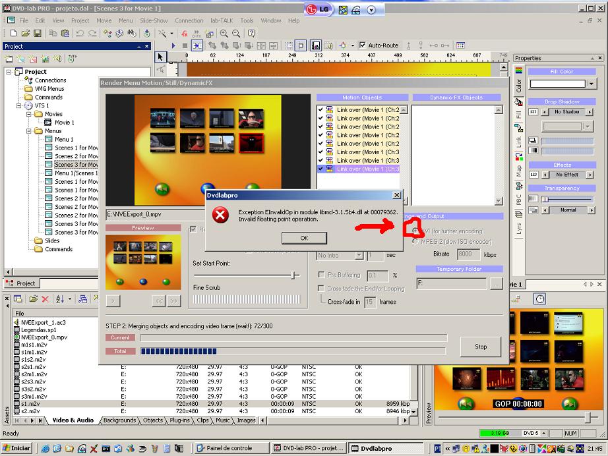Uncheck the highlighted last Link over object
Viewport: 608px width, 456px height.
coord(320,169)
